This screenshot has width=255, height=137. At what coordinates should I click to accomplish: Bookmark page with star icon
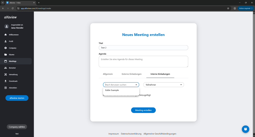coord(228,8)
